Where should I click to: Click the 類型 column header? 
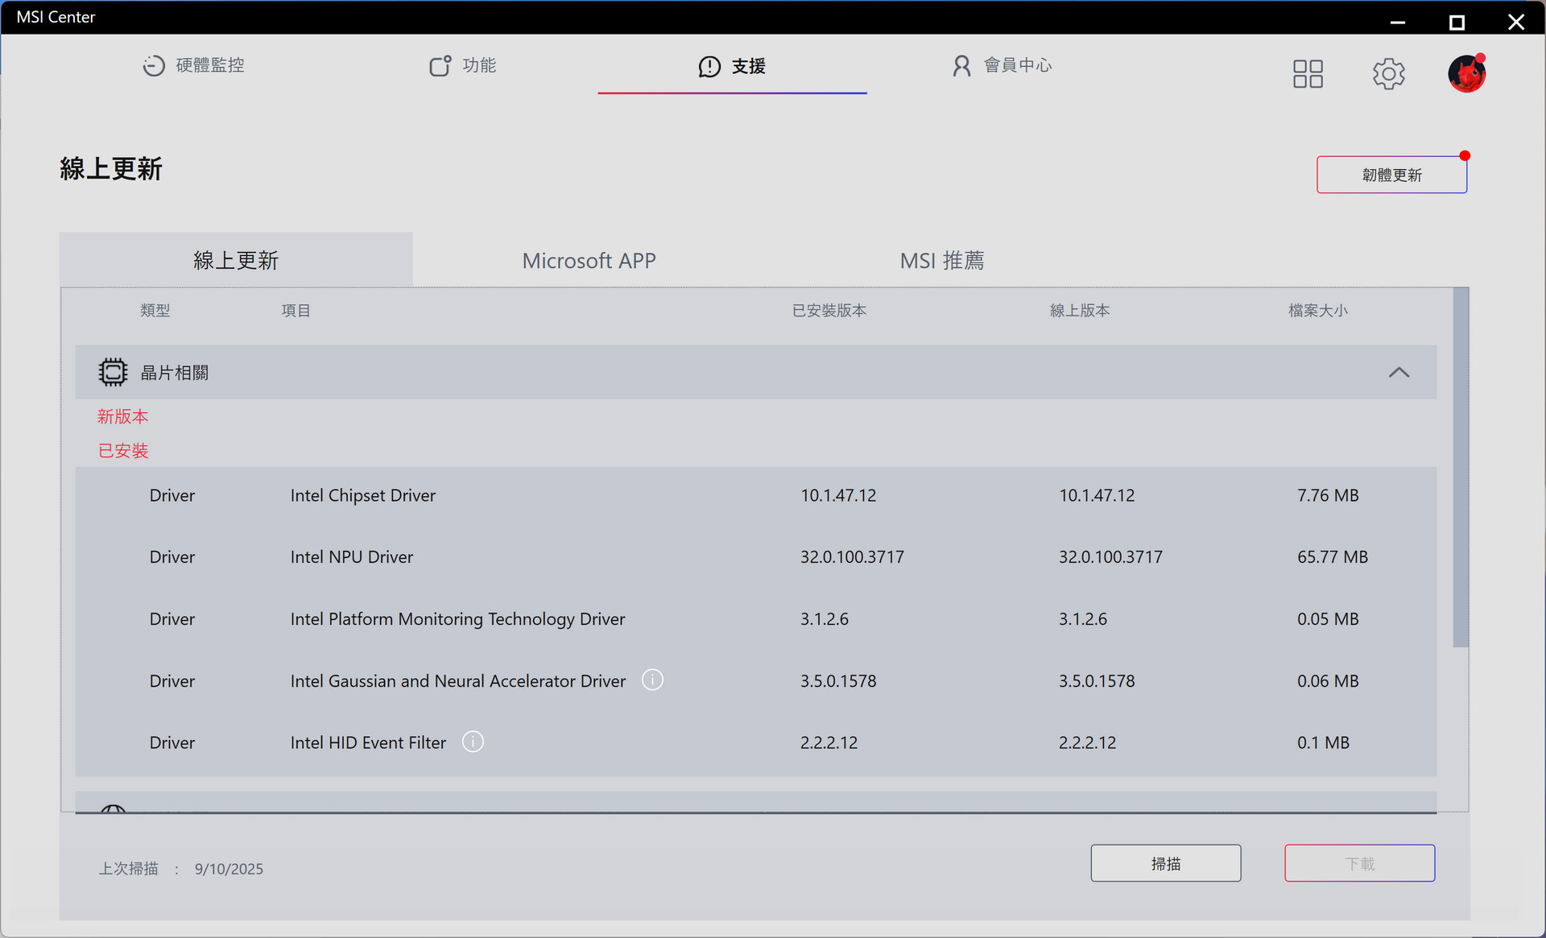(155, 310)
